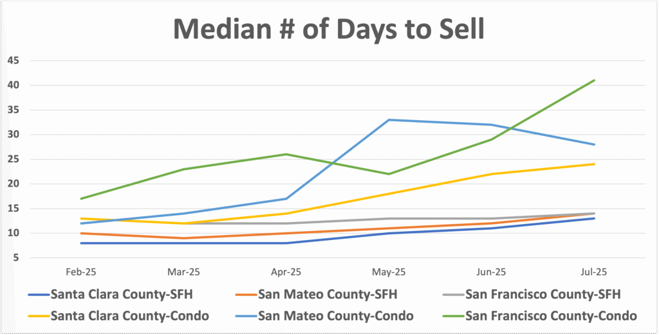Image resolution: width=659 pixels, height=335 pixels.
Task: Click the 45 y-axis label
Action: click(x=14, y=61)
